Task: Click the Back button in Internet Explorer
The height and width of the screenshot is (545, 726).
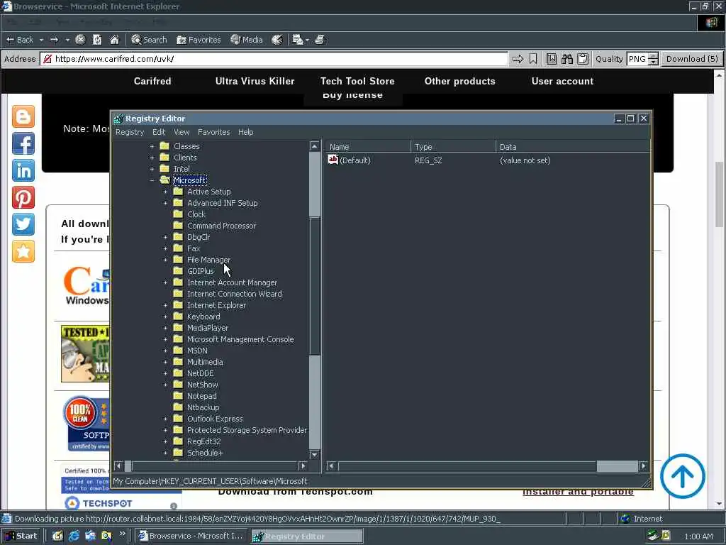Action: pyautogui.click(x=20, y=40)
